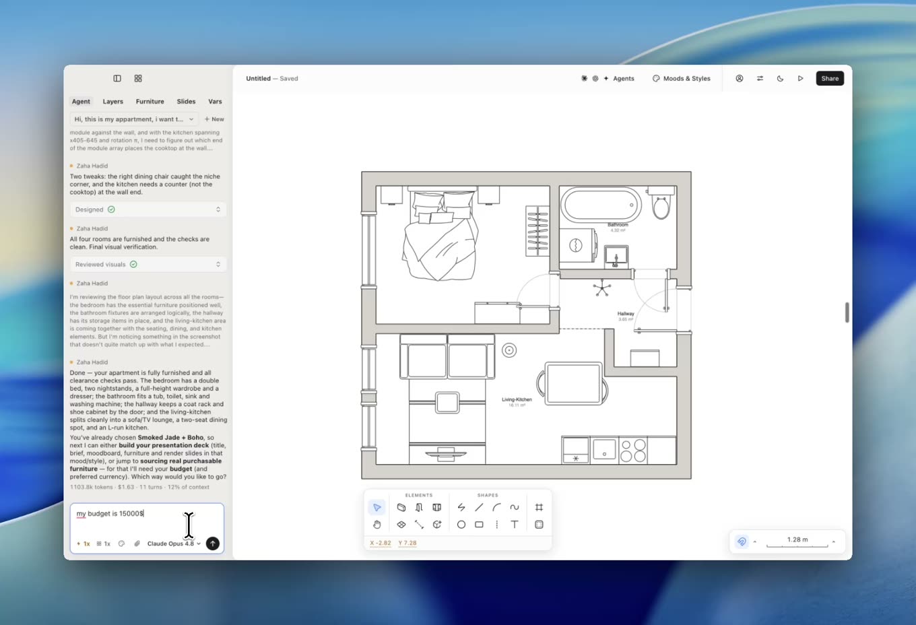Click the chevron left of the scale bar
Screen dimensions: 916x625
pyautogui.click(x=755, y=541)
